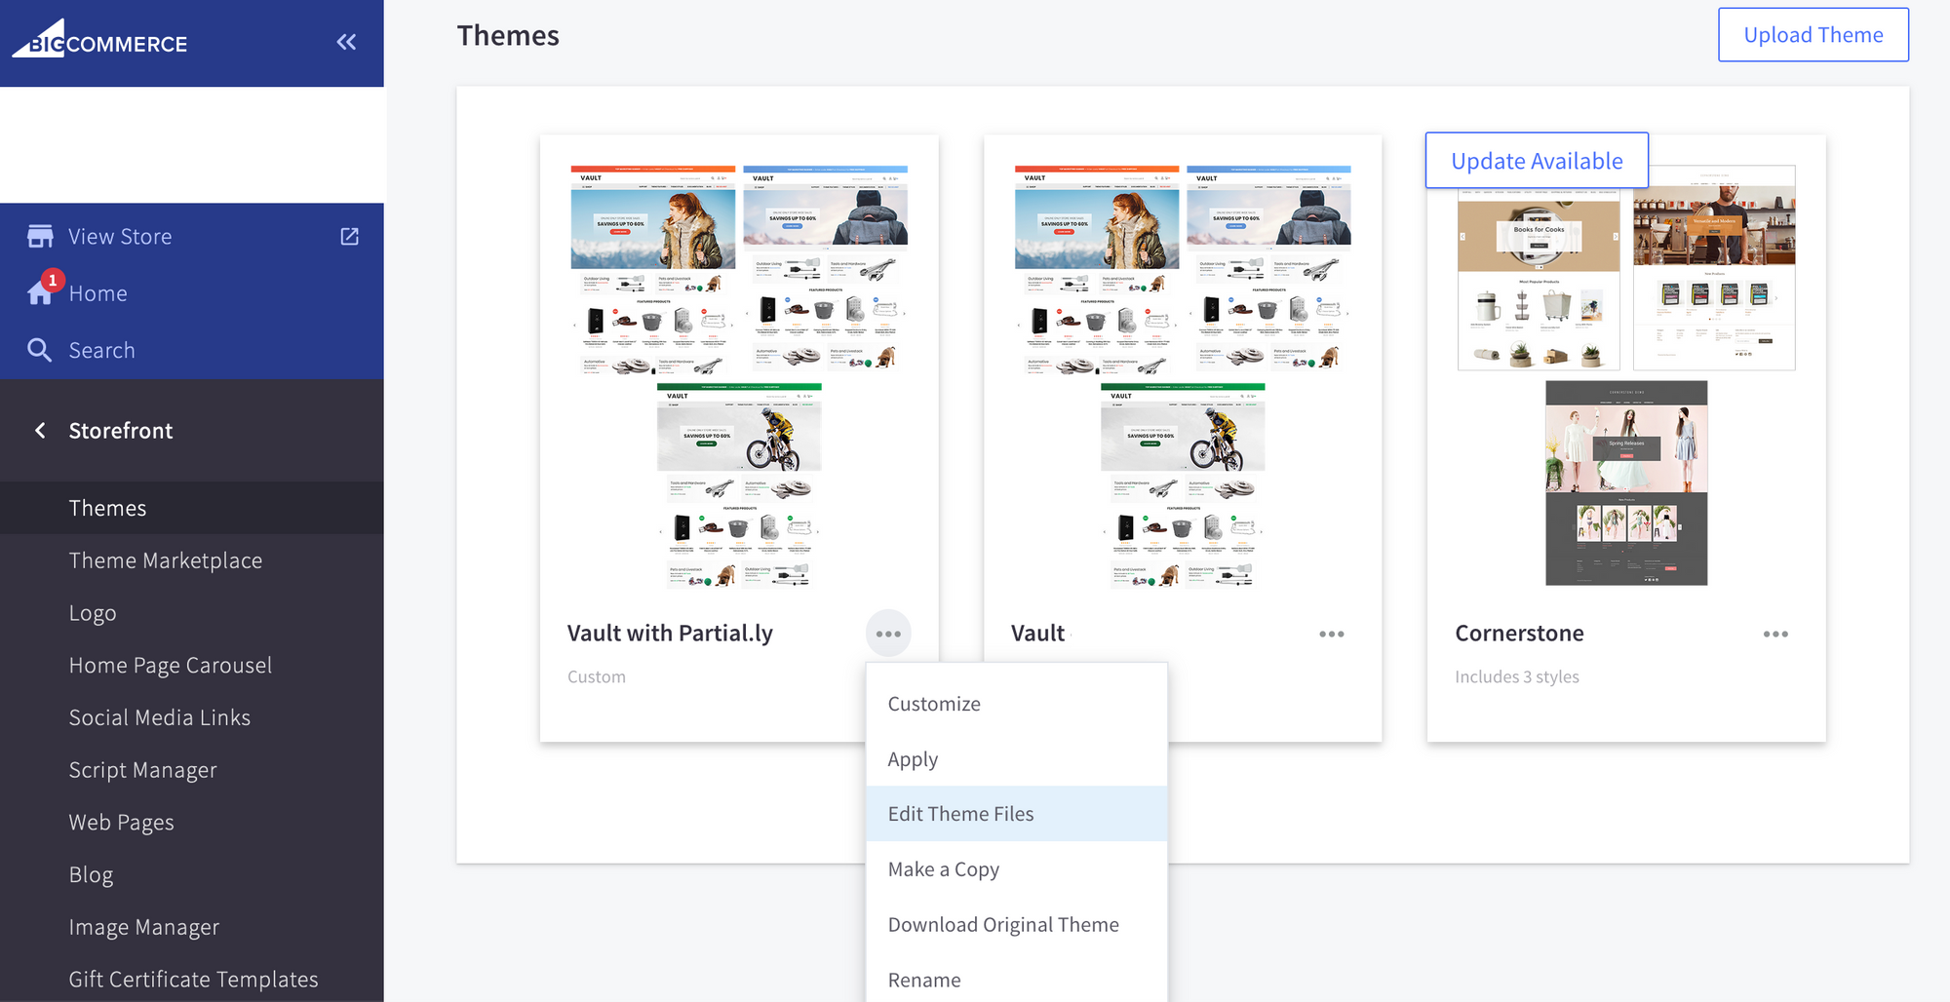Open Search in sidebar
The image size is (1950, 1002).
click(101, 350)
